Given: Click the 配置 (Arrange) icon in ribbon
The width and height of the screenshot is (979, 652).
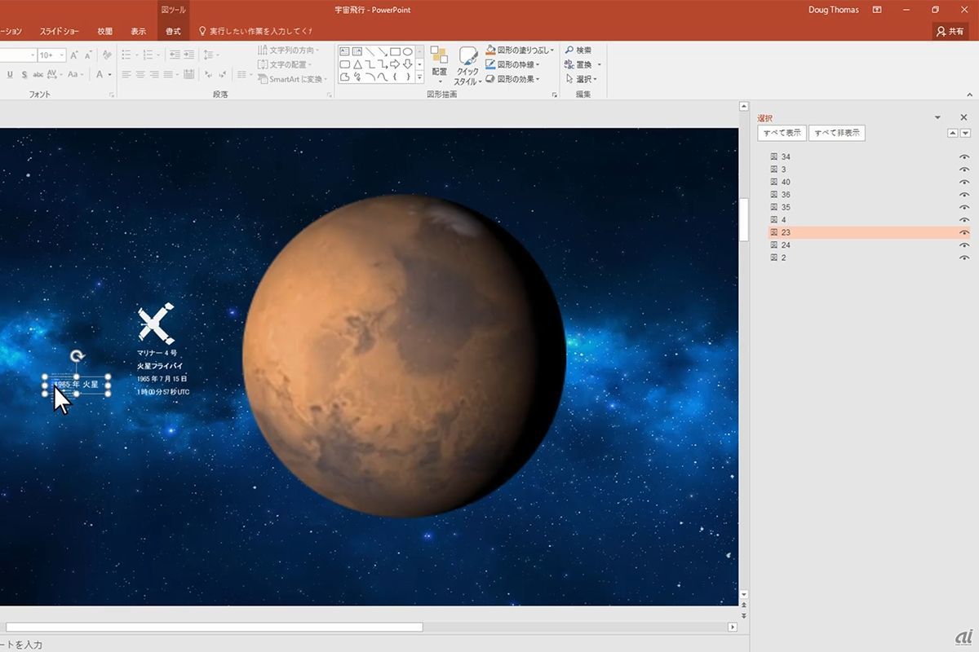Looking at the screenshot, I should (439, 57).
